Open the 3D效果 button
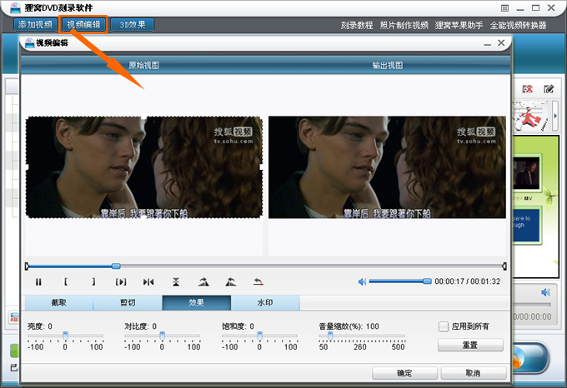The width and height of the screenshot is (567, 388). pyautogui.click(x=133, y=24)
